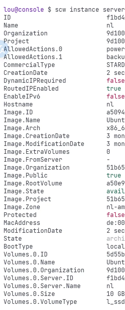
Task: Click the green Image.State value
Action: click(x=116, y=191)
